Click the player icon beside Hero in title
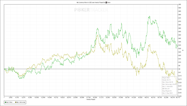187x106 pixels. (x=106, y=2)
